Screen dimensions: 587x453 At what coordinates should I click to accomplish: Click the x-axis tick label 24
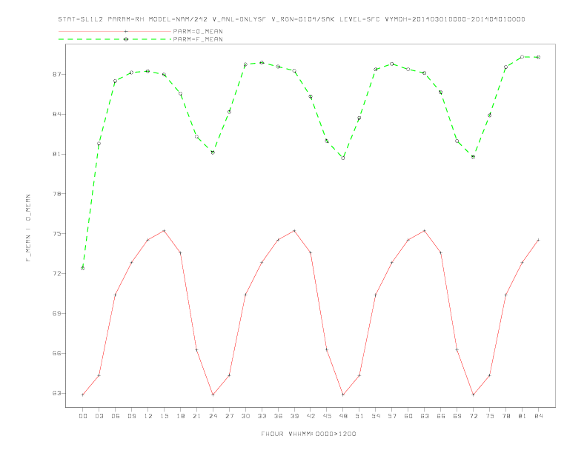(213, 416)
